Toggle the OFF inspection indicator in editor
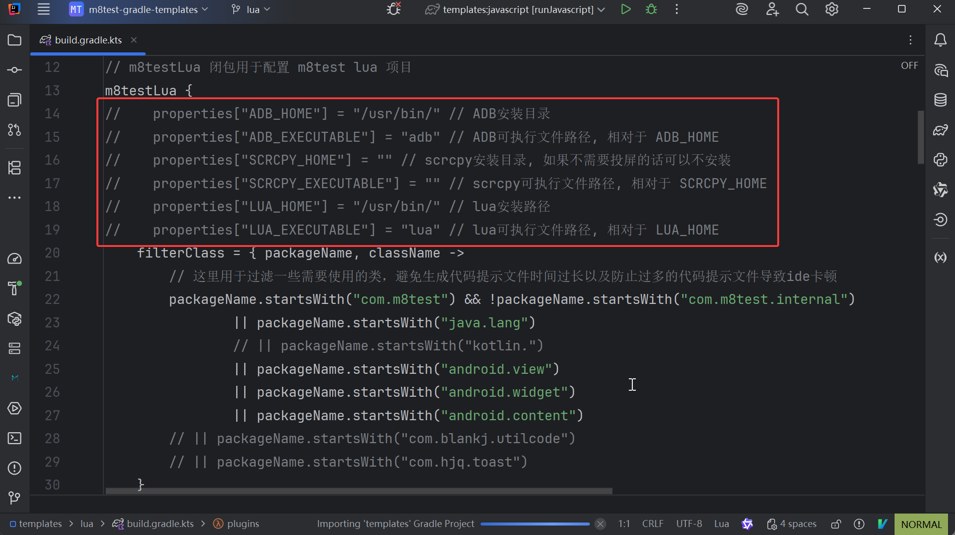 click(909, 66)
